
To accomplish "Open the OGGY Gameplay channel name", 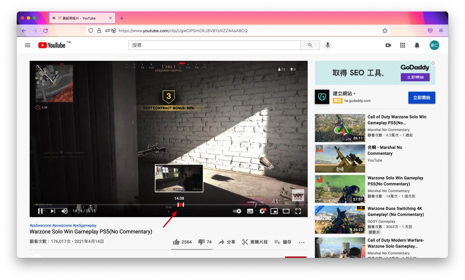I will 382,222.
